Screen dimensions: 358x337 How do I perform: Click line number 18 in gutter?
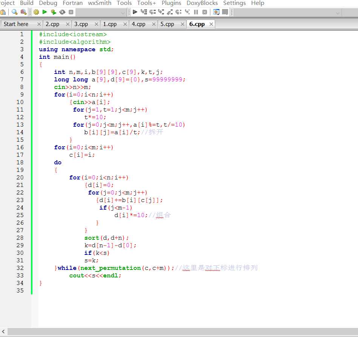[x=20, y=162]
